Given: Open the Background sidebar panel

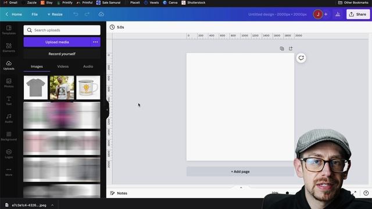Looking at the screenshot, I should [x=9, y=136].
